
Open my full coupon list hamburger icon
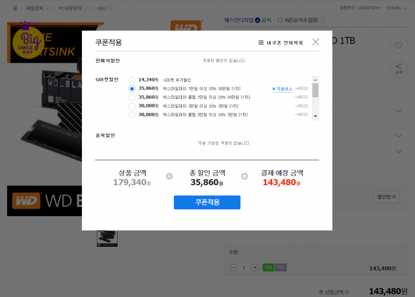(261, 43)
